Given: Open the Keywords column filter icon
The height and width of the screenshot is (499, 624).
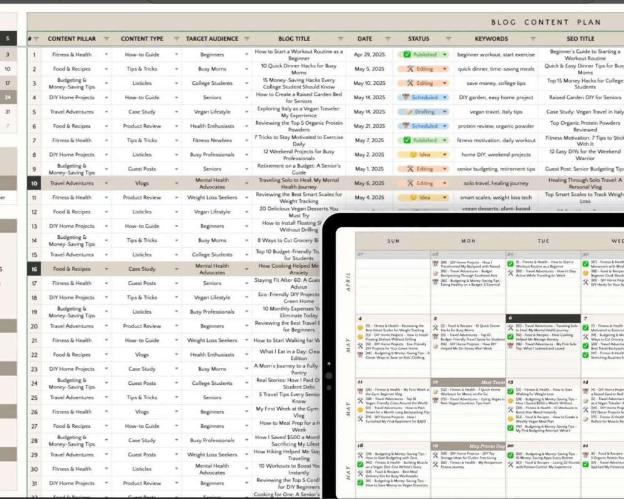Looking at the screenshot, I should 533,39.
